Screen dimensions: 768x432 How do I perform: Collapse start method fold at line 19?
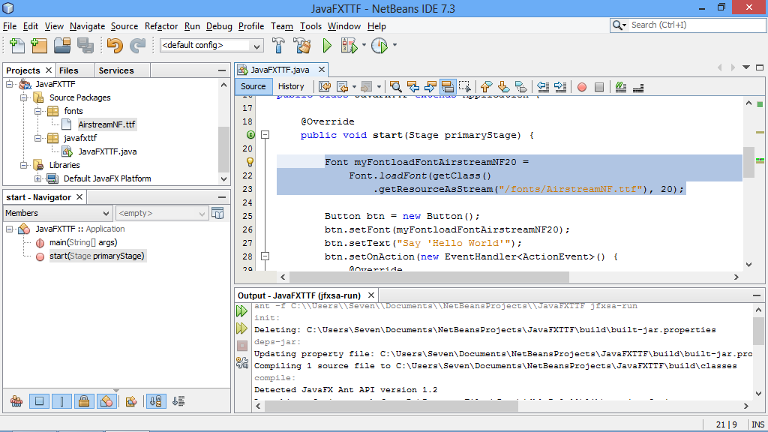pos(265,135)
